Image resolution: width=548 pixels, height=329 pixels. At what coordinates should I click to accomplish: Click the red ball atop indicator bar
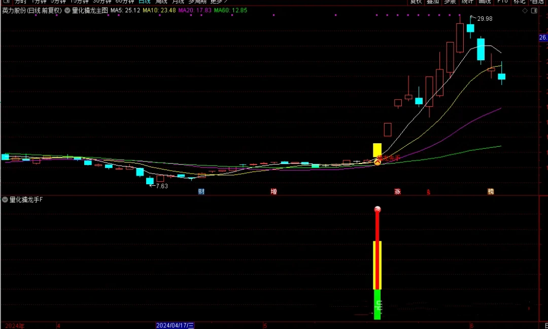tap(377, 210)
